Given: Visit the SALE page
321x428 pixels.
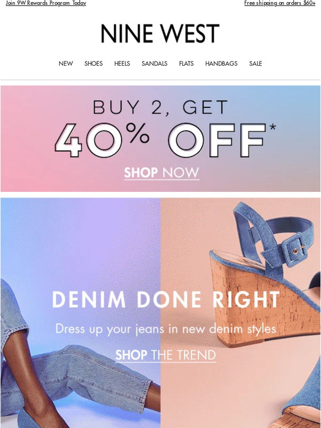Looking at the screenshot, I should [256, 64].
